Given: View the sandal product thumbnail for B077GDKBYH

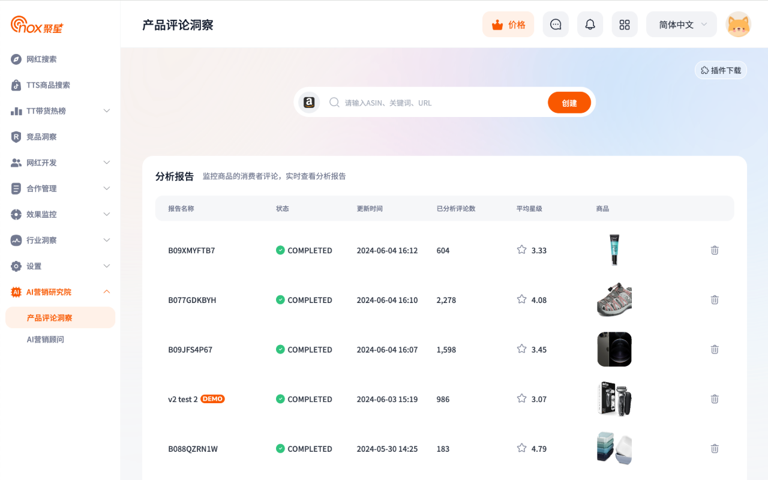Looking at the screenshot, I should tap(614, 299).
